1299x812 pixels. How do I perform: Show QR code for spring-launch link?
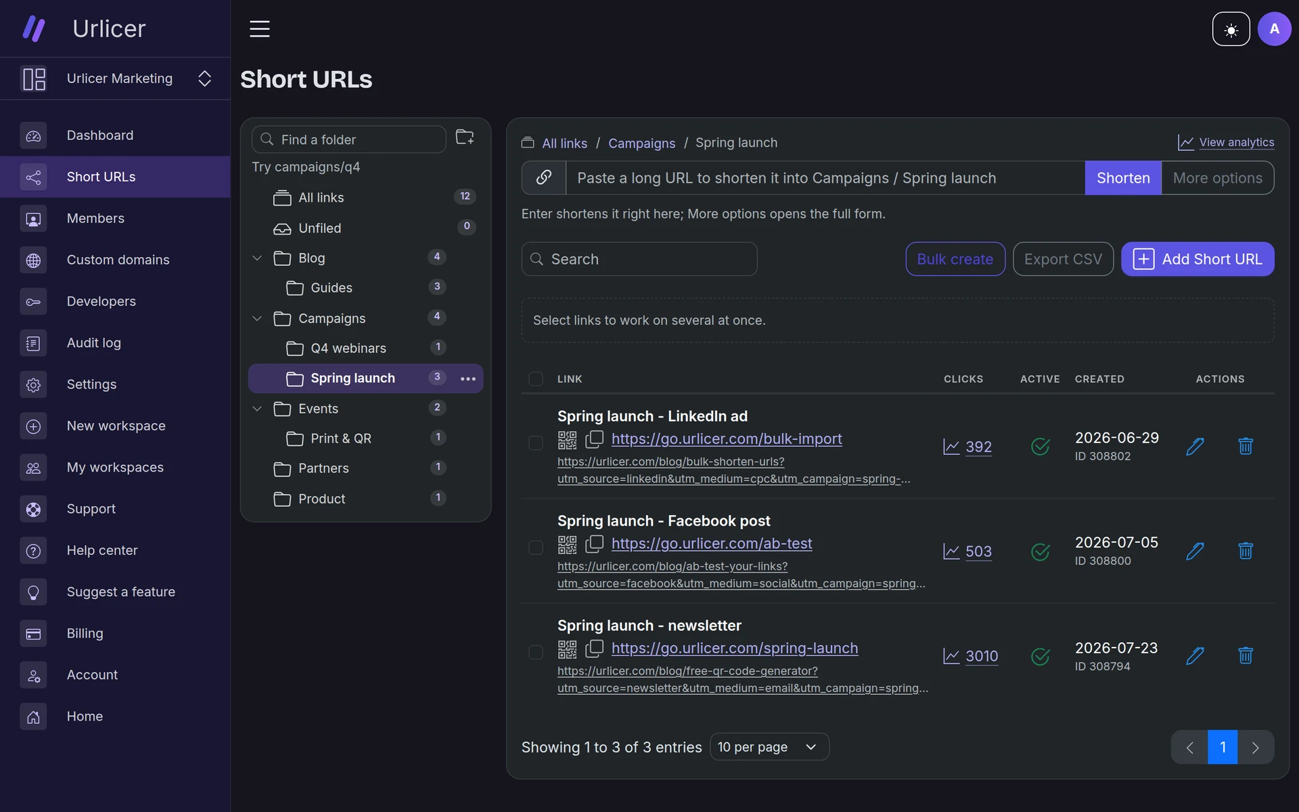[x=567, y=649]
